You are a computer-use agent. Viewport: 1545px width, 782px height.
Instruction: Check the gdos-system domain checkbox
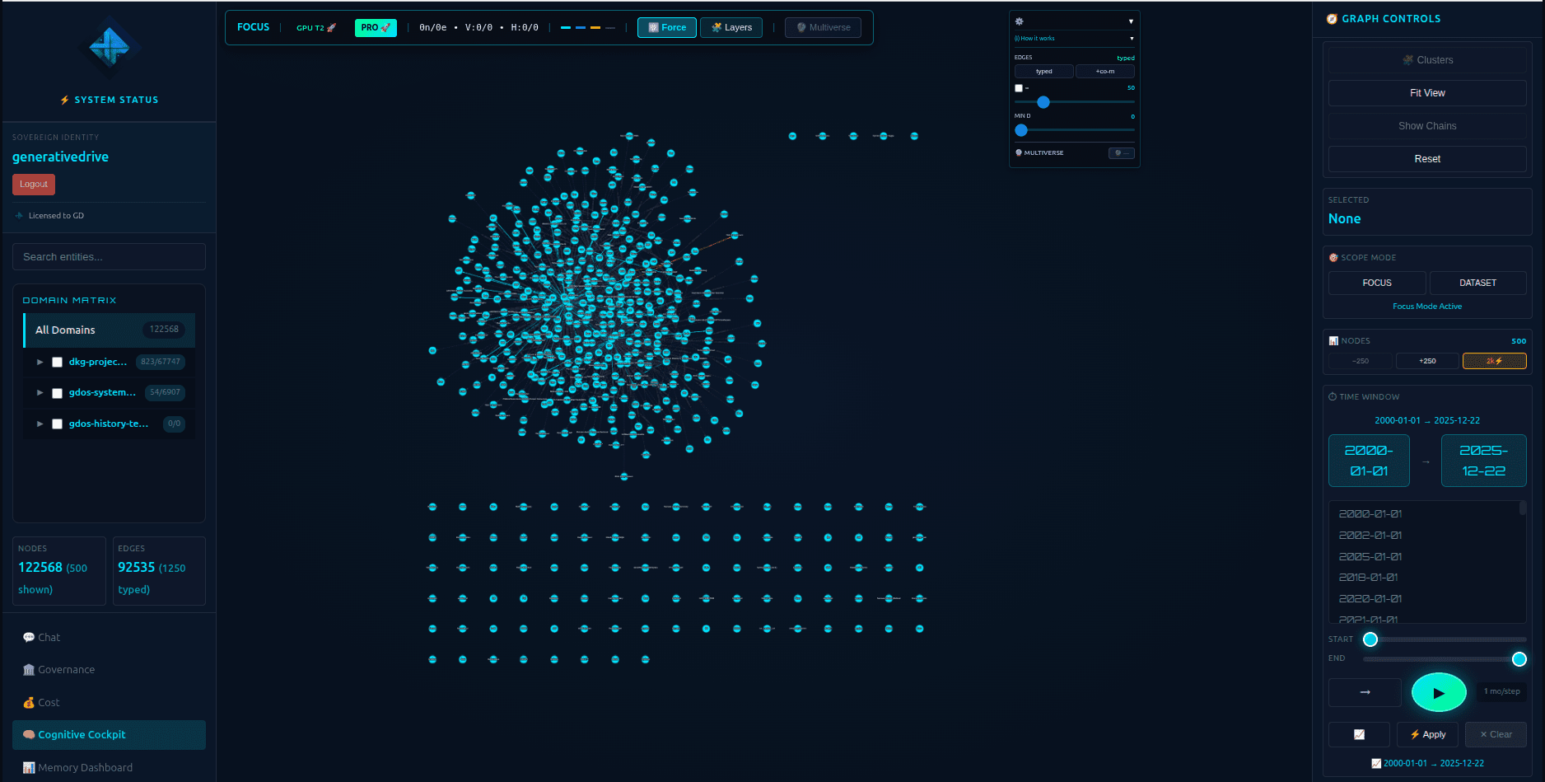[x=56, y=392]
